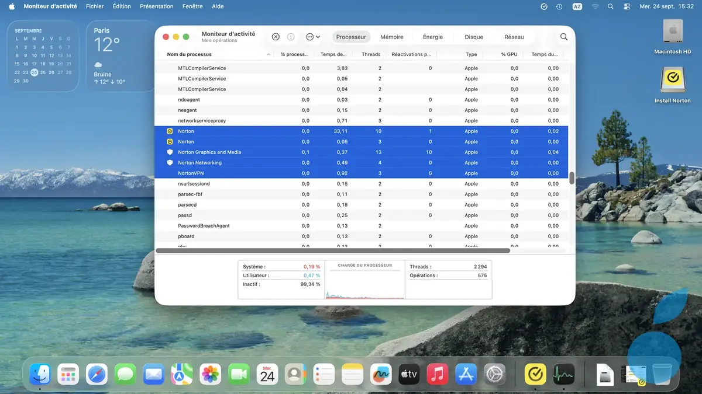Open Macintosh HD on the desktop

(x=672, y=33)
